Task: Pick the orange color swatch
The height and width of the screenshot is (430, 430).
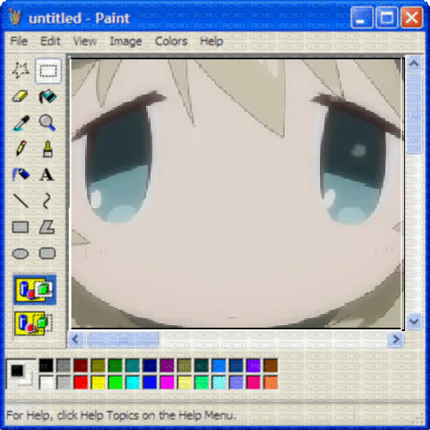Action: click(x=271, y=383)
